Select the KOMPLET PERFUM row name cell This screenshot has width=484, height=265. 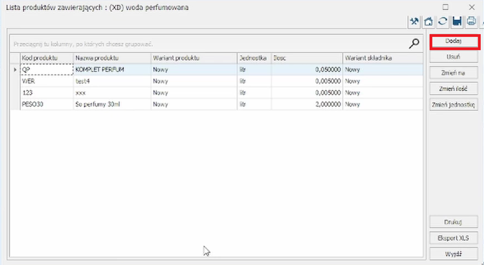pos(112,69)
